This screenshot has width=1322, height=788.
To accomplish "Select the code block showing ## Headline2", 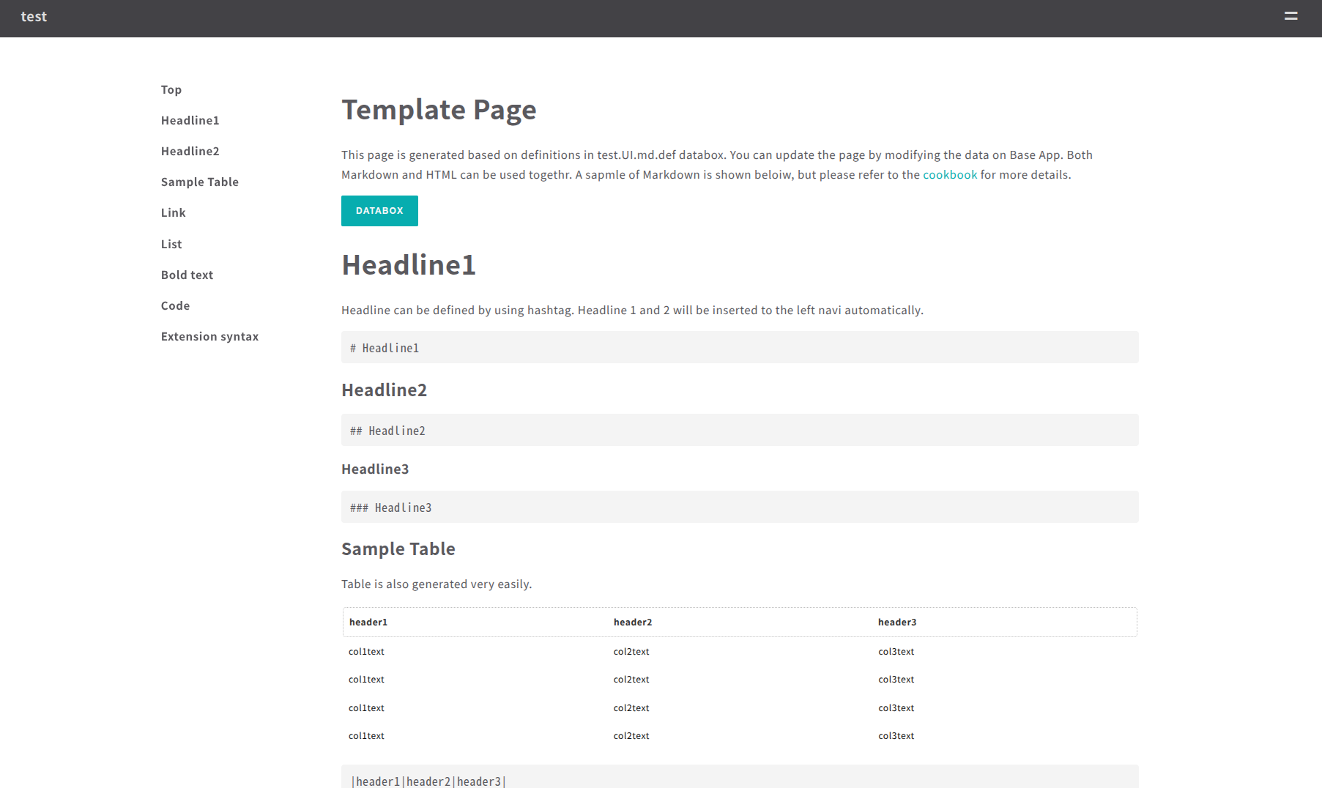I will tap(739, 430).
